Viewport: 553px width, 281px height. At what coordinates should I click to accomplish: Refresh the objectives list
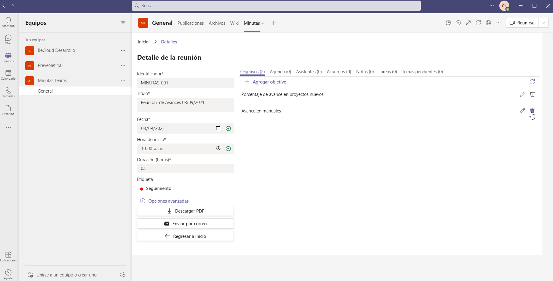532,82
